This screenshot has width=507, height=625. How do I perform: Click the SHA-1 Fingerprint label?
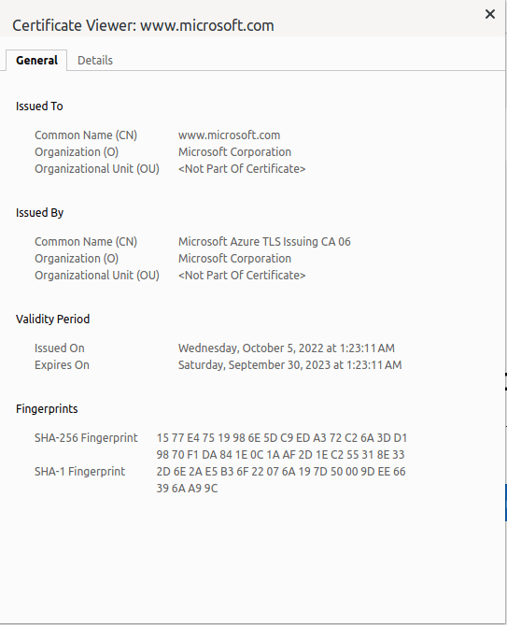[x=79, y=471]
